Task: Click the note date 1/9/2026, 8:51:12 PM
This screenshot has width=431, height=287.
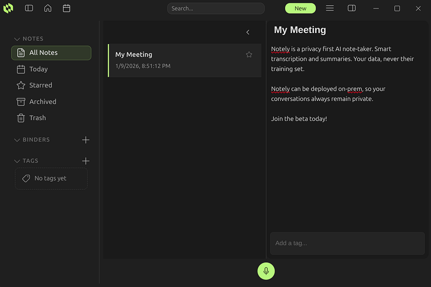Action: 143,66
